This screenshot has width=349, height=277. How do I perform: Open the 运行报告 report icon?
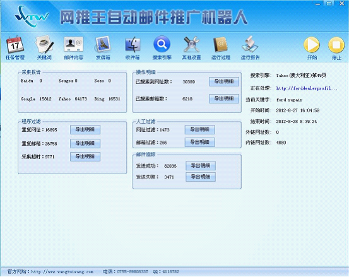click(x=250, y=45)
